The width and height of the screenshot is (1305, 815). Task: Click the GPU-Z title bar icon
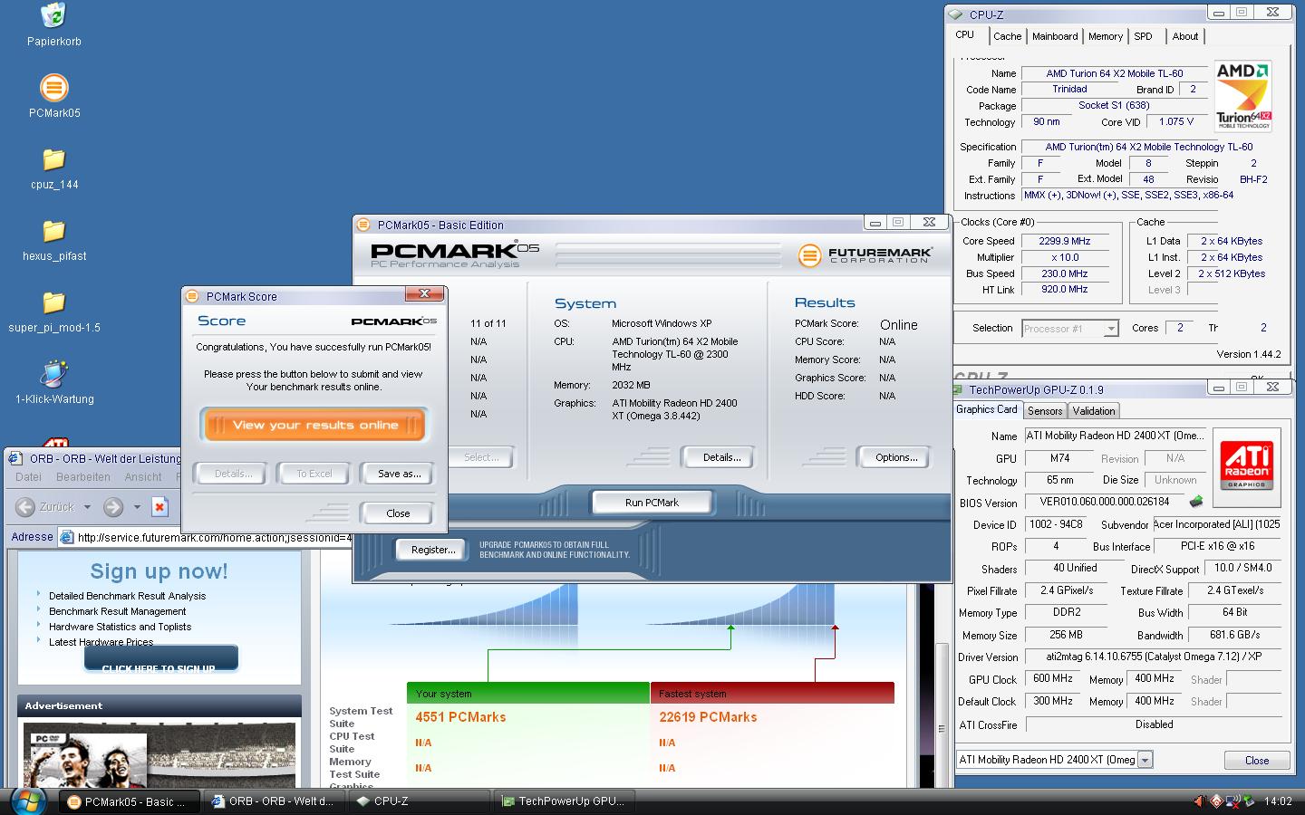[x=958, y=389]
